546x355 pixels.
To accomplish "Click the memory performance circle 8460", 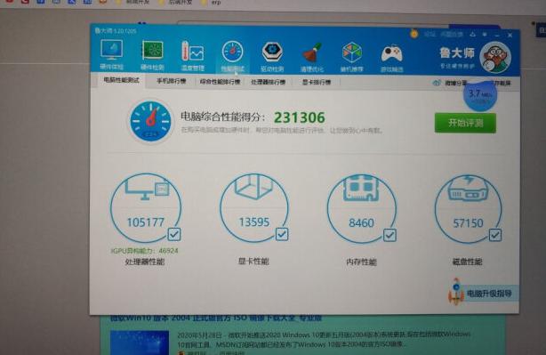I will 361,209.
